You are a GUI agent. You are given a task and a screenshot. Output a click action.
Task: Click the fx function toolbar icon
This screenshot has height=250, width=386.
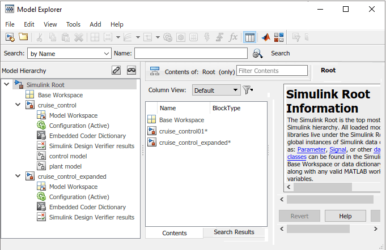[233, 37]
